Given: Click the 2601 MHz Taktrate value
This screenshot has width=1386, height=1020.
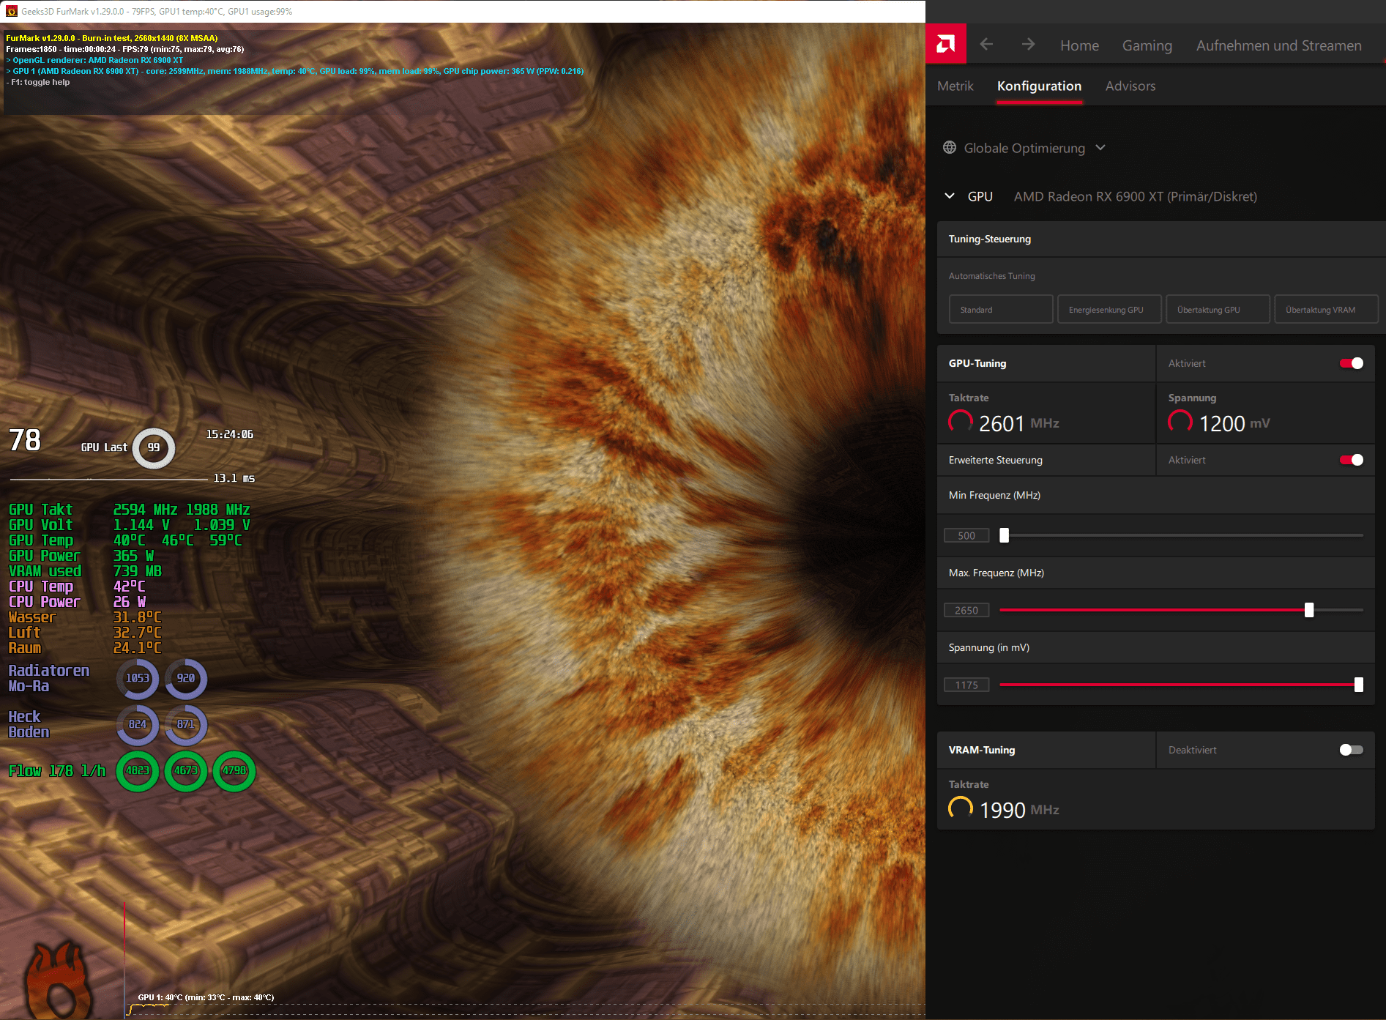Looking at the screenshot, I should (x=1019, y=423).
